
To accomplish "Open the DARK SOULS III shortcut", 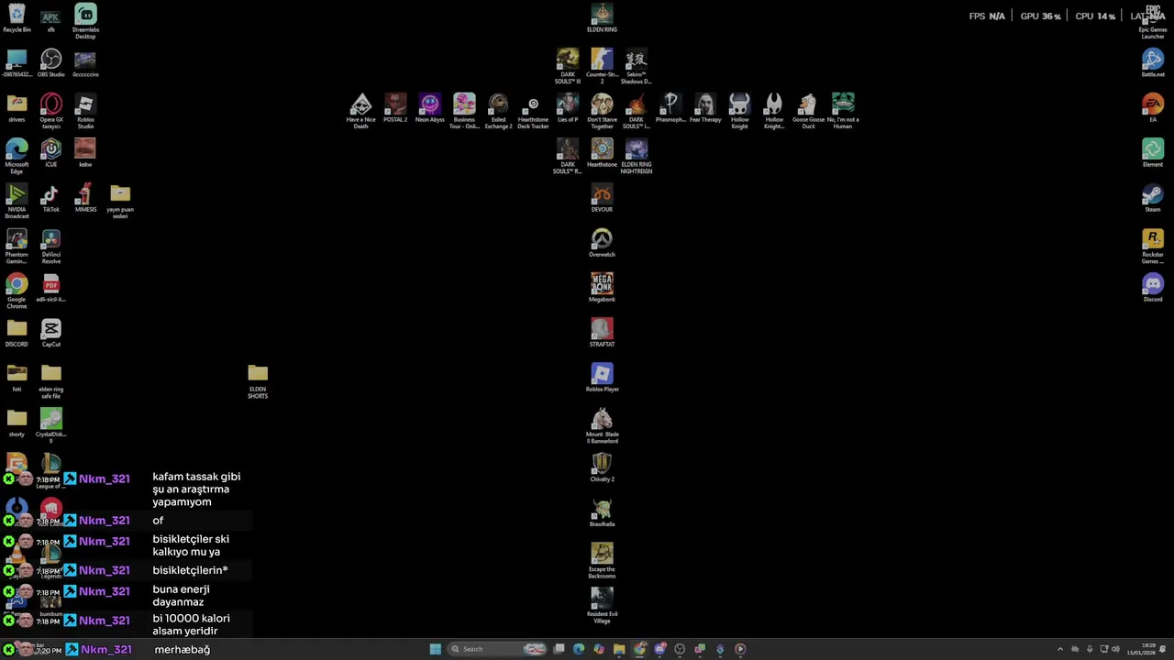I will point(568,66).
